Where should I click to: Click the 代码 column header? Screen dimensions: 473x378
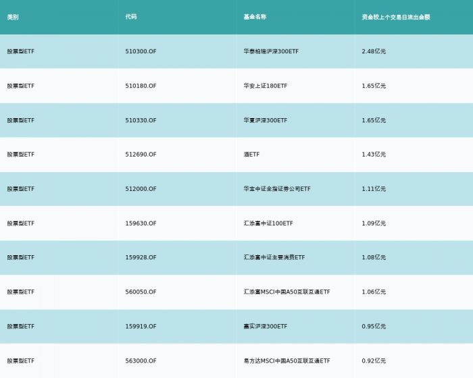(x=131, y=17)
